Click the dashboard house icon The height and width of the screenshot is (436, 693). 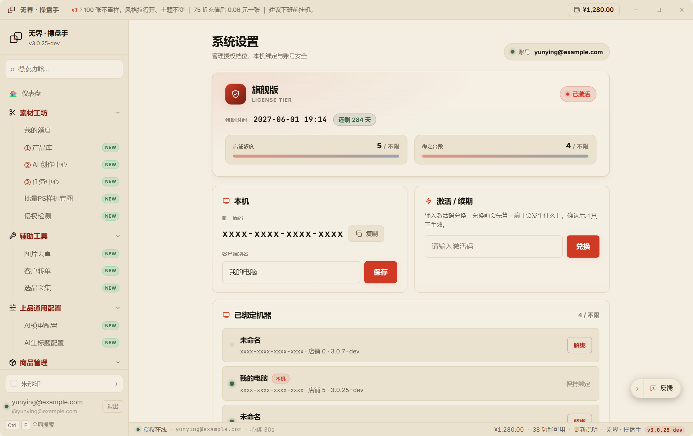pos(13,93)
